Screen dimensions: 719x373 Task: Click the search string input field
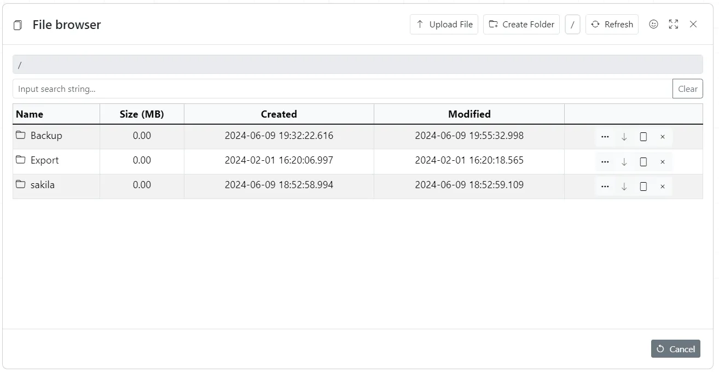[x=342, y=89]
